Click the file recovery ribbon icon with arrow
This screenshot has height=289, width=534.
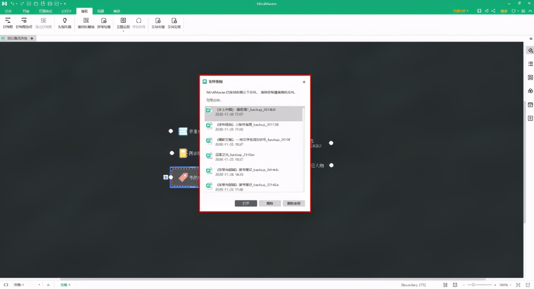coord(104,23)
